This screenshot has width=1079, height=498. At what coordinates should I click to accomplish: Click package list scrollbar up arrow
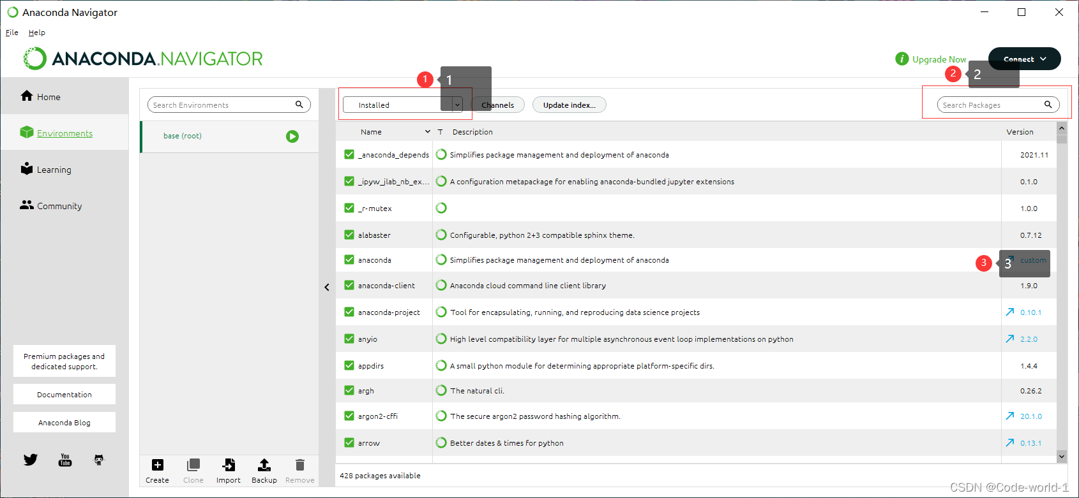click(x=1062, y=128)
